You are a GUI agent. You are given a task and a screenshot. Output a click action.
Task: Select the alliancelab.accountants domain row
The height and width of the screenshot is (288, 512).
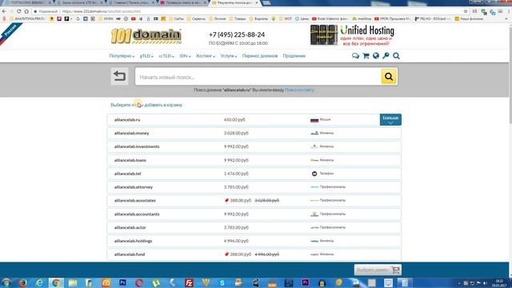[254, 214]
